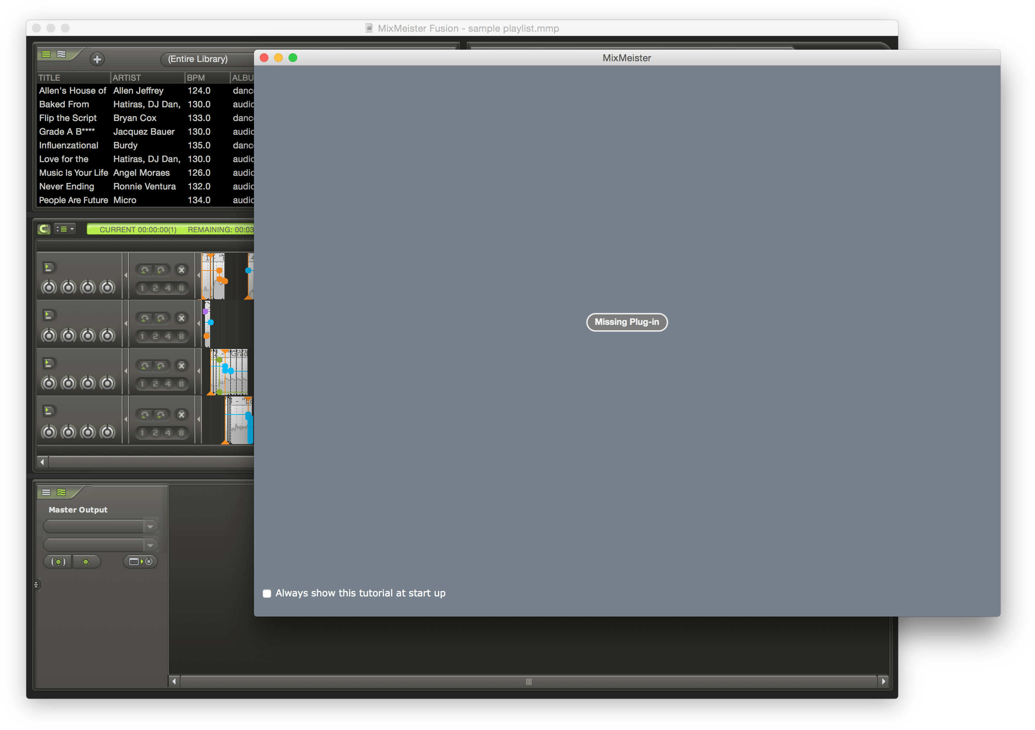1035x730 pixels.
Task: Click the play icon on bottom track
Action: tap(49, 411)
